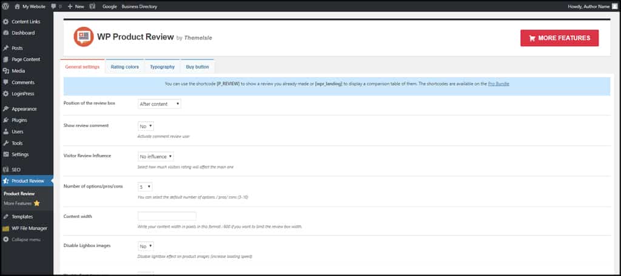Select the General settings tab
Image resolution: width=621 pixels, height=276 pixels.
point(82,67)
